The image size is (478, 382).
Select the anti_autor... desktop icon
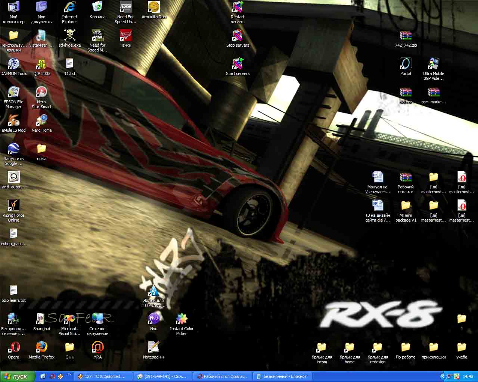13,181
